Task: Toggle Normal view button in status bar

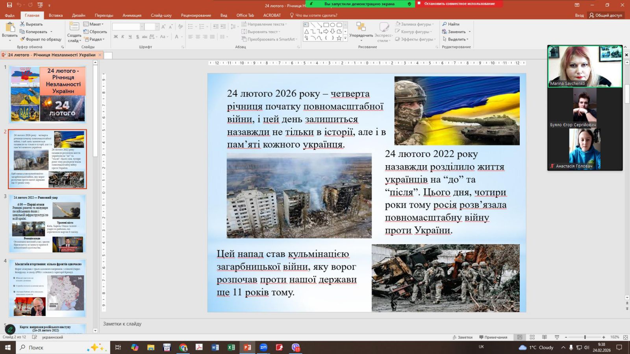Action: (x=520, y=337)
